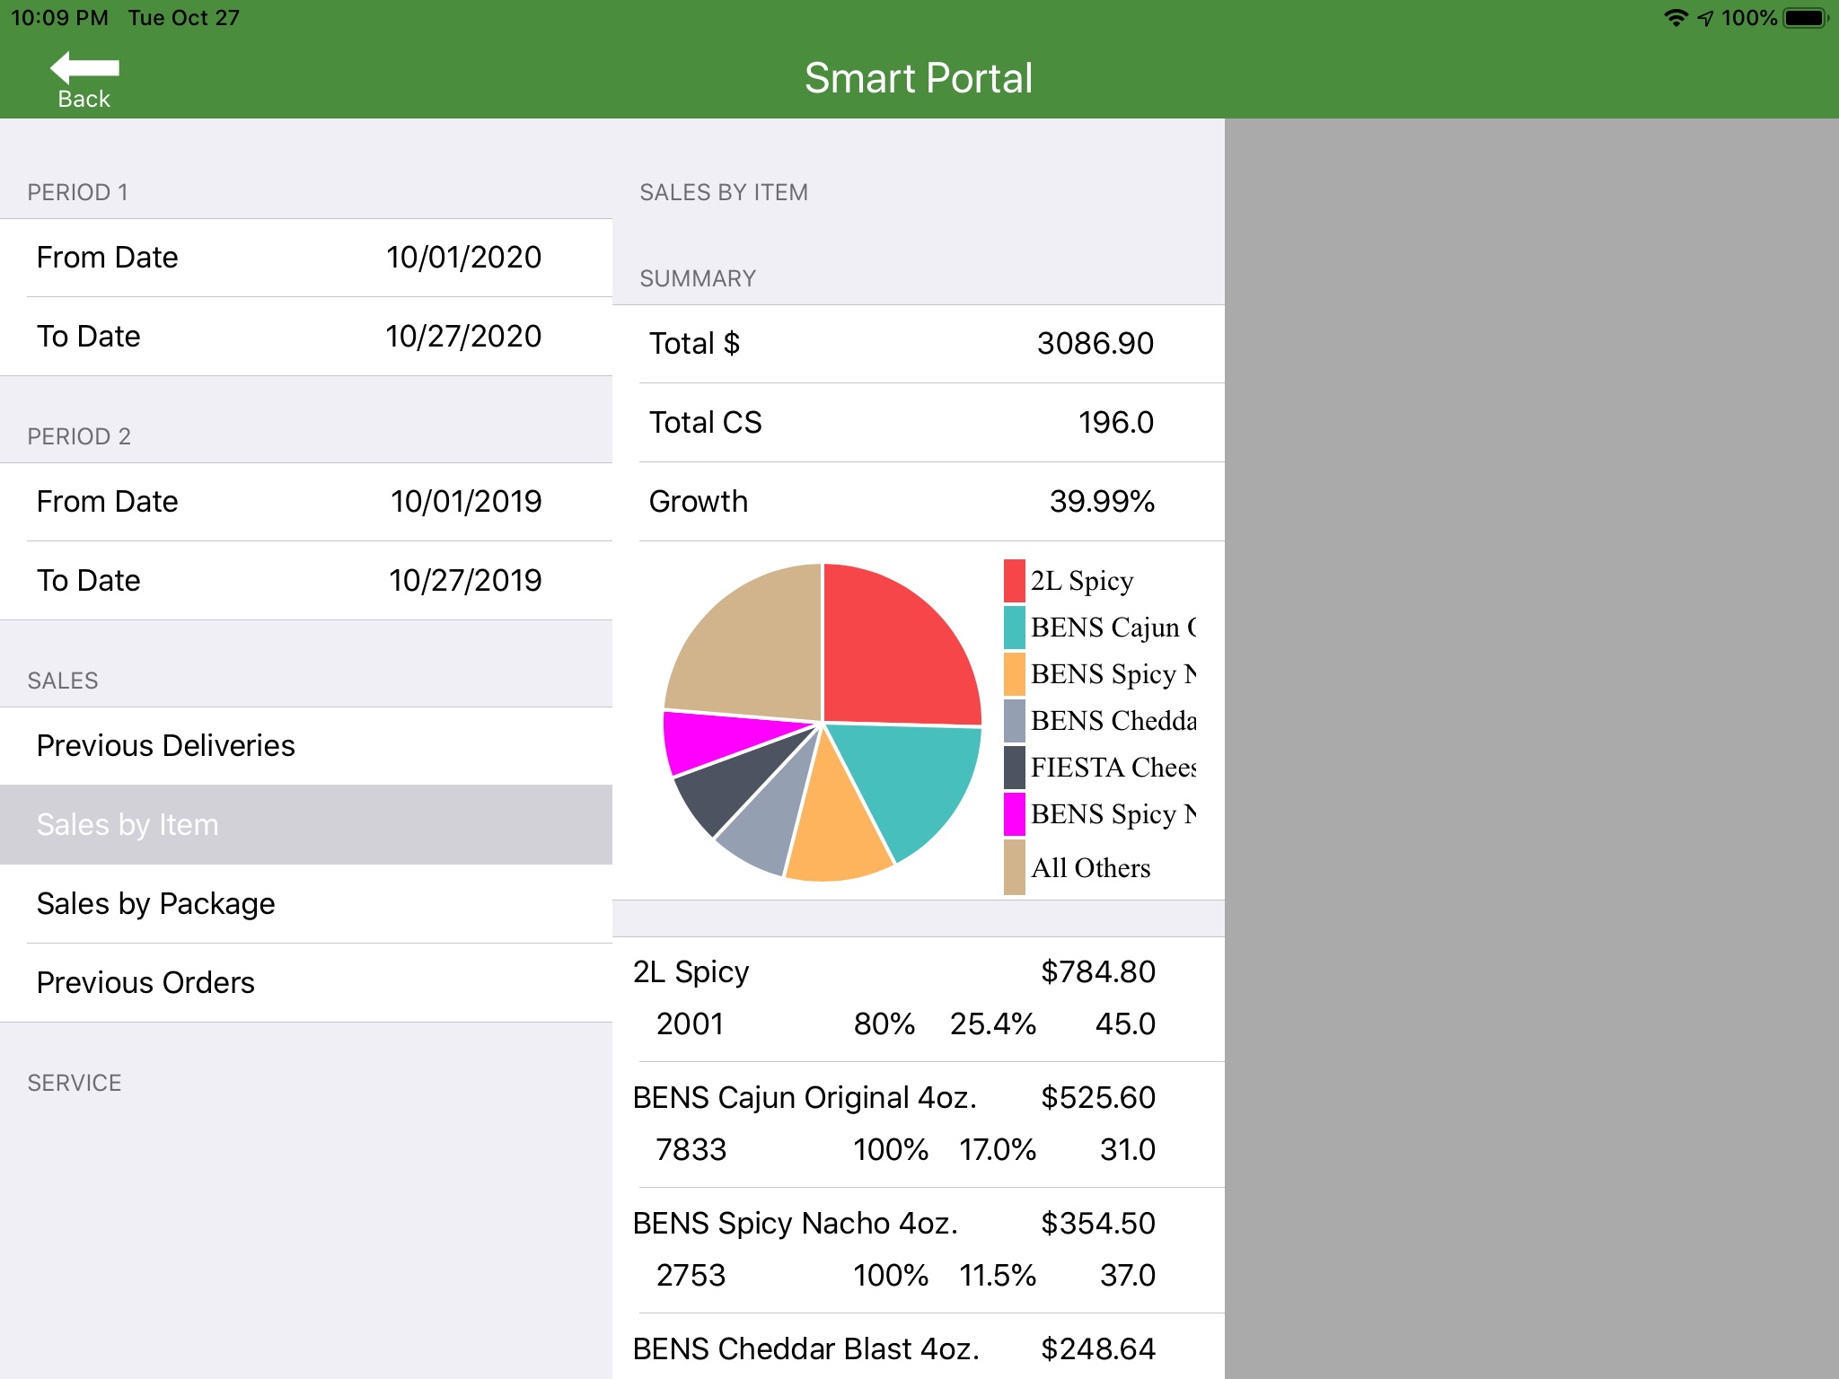Edit Period 1 From Date 10/01/2020
This screenshot has width=1839, height=1379.
coord(306,258)
